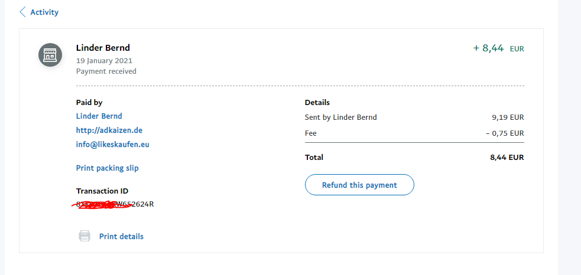Click the Fee − 0,75 EUR row

(x=414, y=133)
